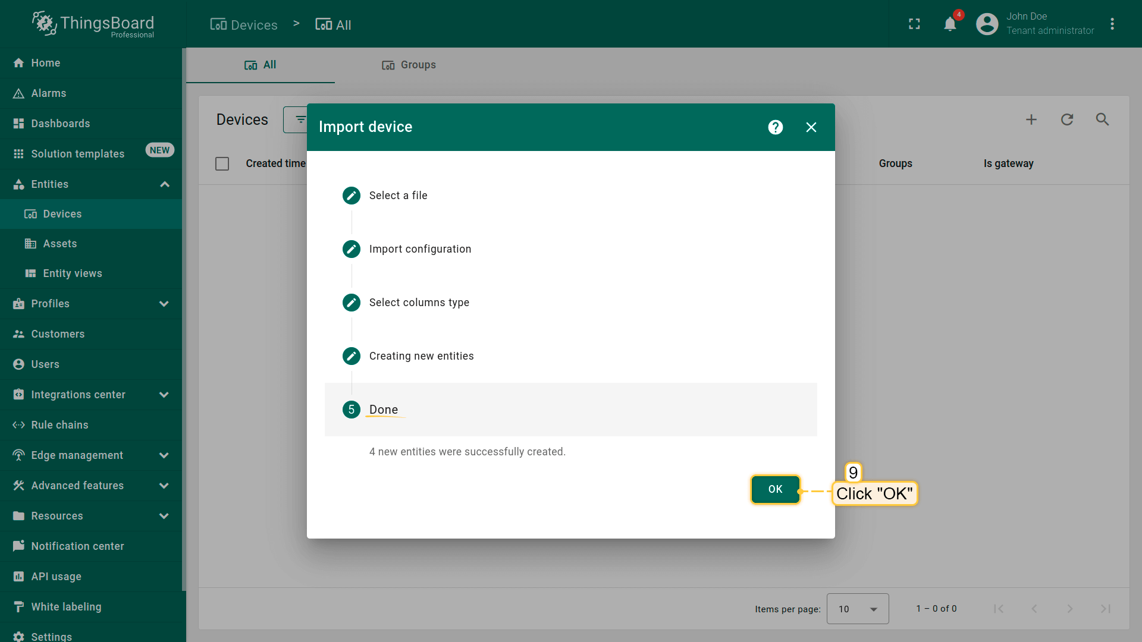This screenshot has width=1142, height=642.
Task: Toggle fullscreen mode icon
Action: tap(914, 24)
